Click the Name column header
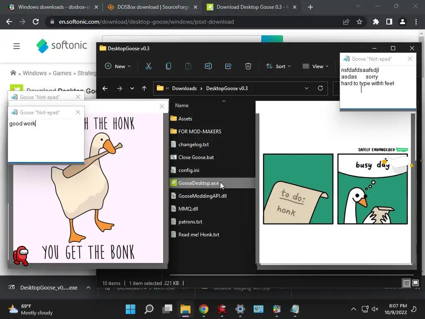The height and width of the screenshot is (319, 425). 182,106
